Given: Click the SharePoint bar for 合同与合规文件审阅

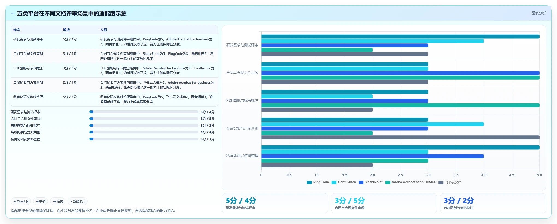Looking at the screenshot, I should [400, 73].
